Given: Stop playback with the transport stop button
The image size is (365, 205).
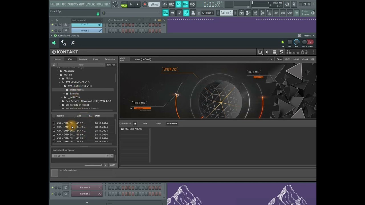Looking at the screenshot, I should pos(137,4).
